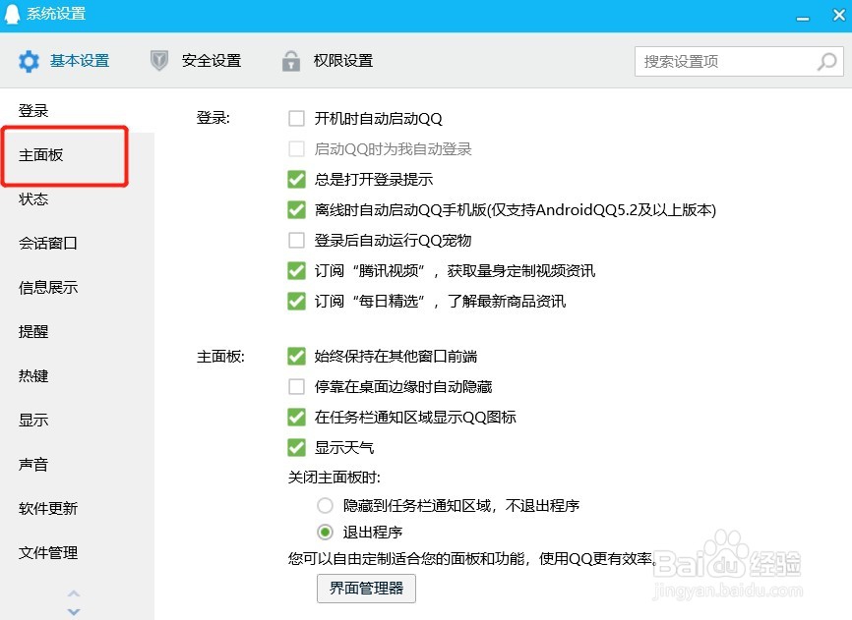The image size is (852, 620).
Task: Select 文件管理 in the sidebar
Action: (48, 553)
